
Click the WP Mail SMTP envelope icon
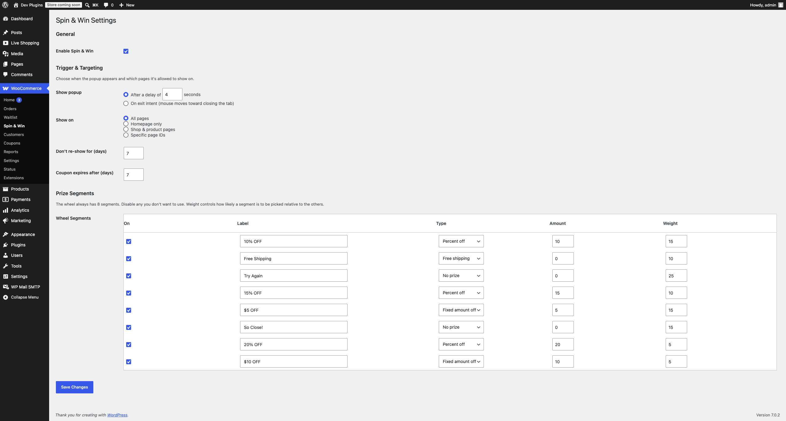pyautogui.click(x=6, y=287)
